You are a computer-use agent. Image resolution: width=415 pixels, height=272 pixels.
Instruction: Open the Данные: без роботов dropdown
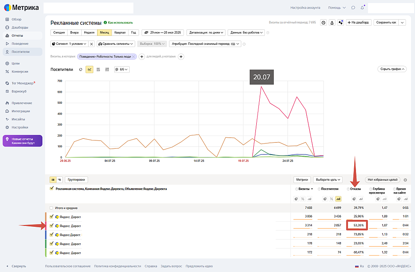click(x=246, y=32)
